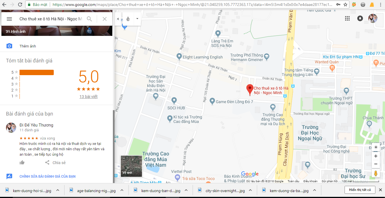
Task: Click the 31 Hình ảnh photo header
Action: 16,31
